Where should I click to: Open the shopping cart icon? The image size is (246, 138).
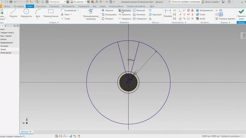223,2
